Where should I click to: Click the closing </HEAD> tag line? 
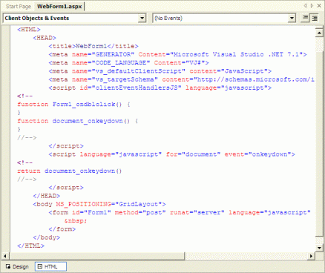click(47, 196)
